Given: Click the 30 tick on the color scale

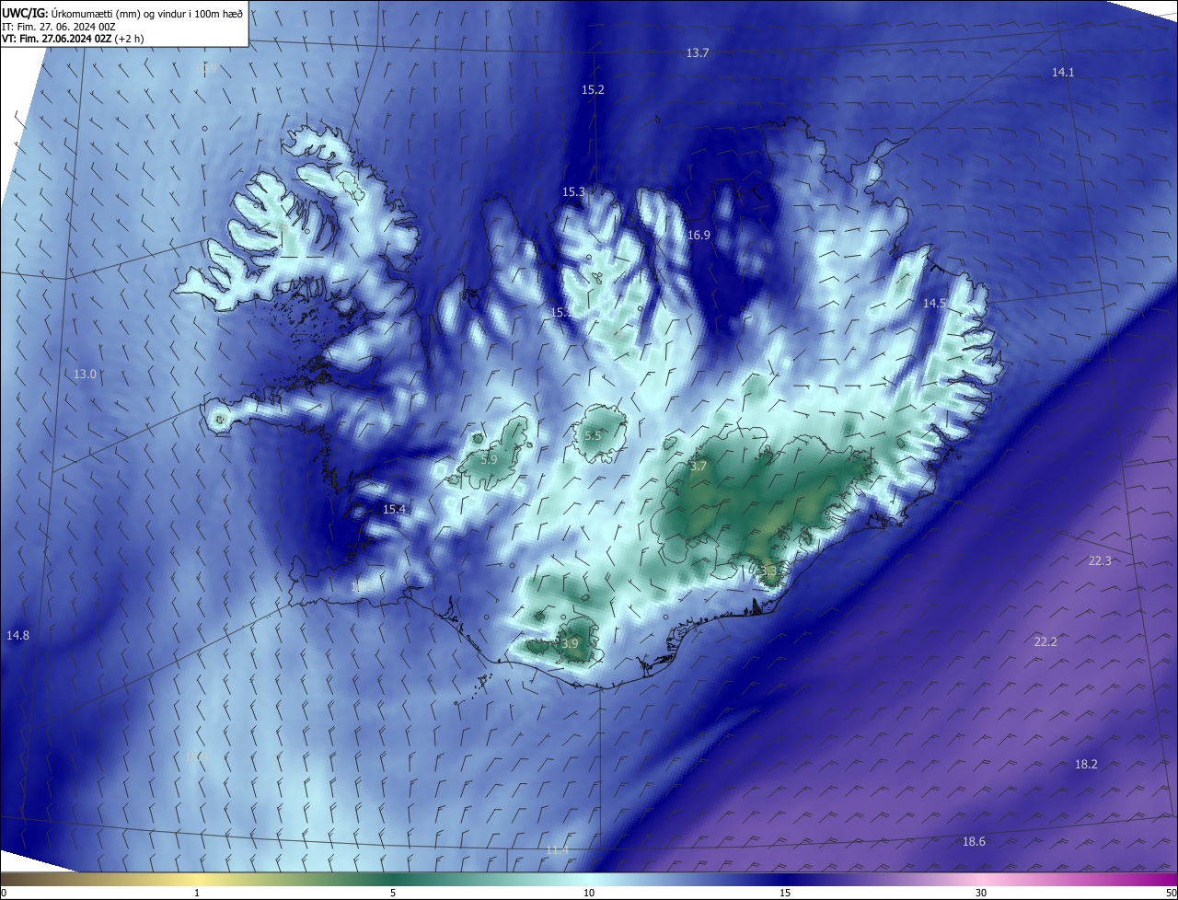Looking at the screenshot, I should click(981, 893).
